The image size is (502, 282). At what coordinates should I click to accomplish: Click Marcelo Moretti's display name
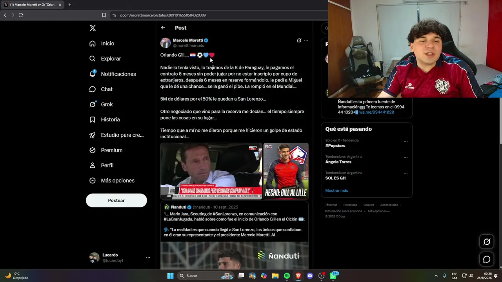(188, 40)
